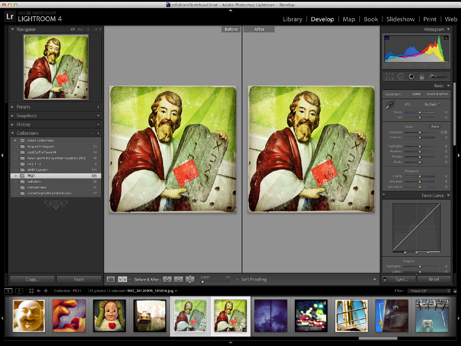Adjust the Exposure slider handle
461x346 pixels.
coord(420,132)
